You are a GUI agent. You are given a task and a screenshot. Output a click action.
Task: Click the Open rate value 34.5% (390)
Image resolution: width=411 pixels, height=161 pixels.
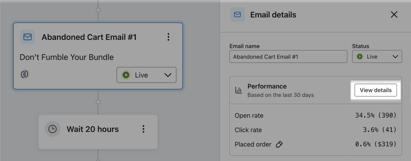coord(375,115)
